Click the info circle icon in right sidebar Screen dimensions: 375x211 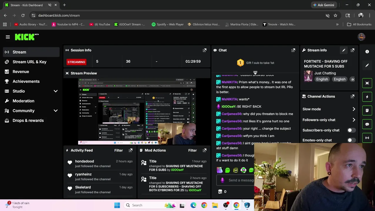(367, 52)
